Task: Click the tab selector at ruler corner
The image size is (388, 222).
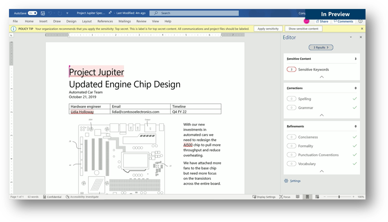Action: click(x=11, y=36)
